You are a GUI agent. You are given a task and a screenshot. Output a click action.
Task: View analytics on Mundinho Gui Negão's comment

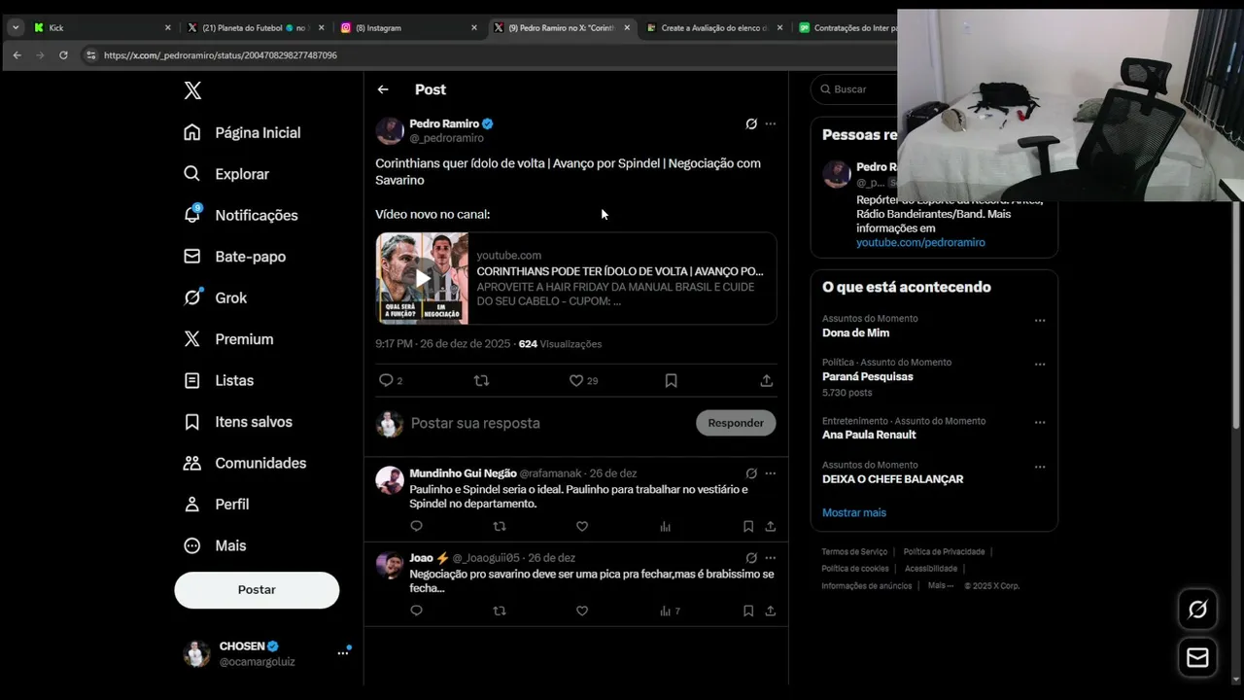tap(666, 526)
